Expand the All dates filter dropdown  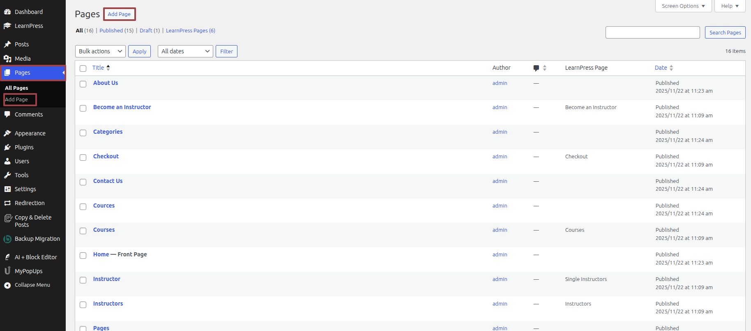click(185, 51)
